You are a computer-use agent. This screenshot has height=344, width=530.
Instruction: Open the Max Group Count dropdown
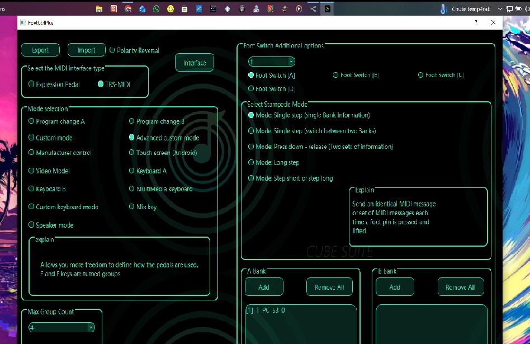tap(61, 327)
